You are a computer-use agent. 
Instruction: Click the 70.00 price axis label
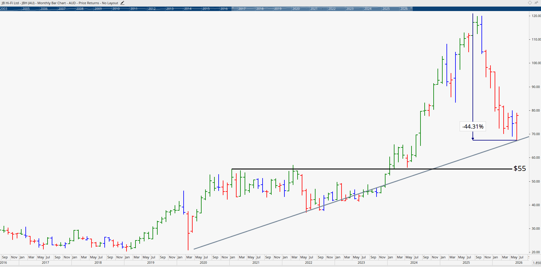(x=536, y=134)
